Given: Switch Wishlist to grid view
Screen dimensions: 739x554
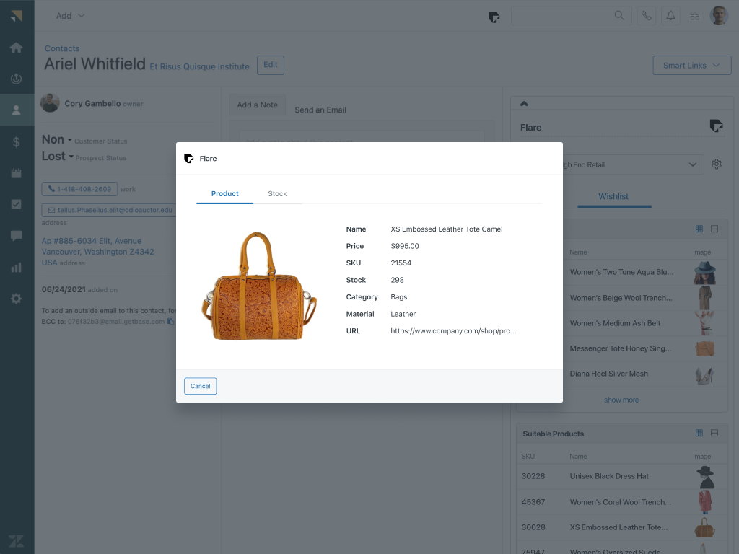Looking at the screenshot, I should tap(699, 229).
